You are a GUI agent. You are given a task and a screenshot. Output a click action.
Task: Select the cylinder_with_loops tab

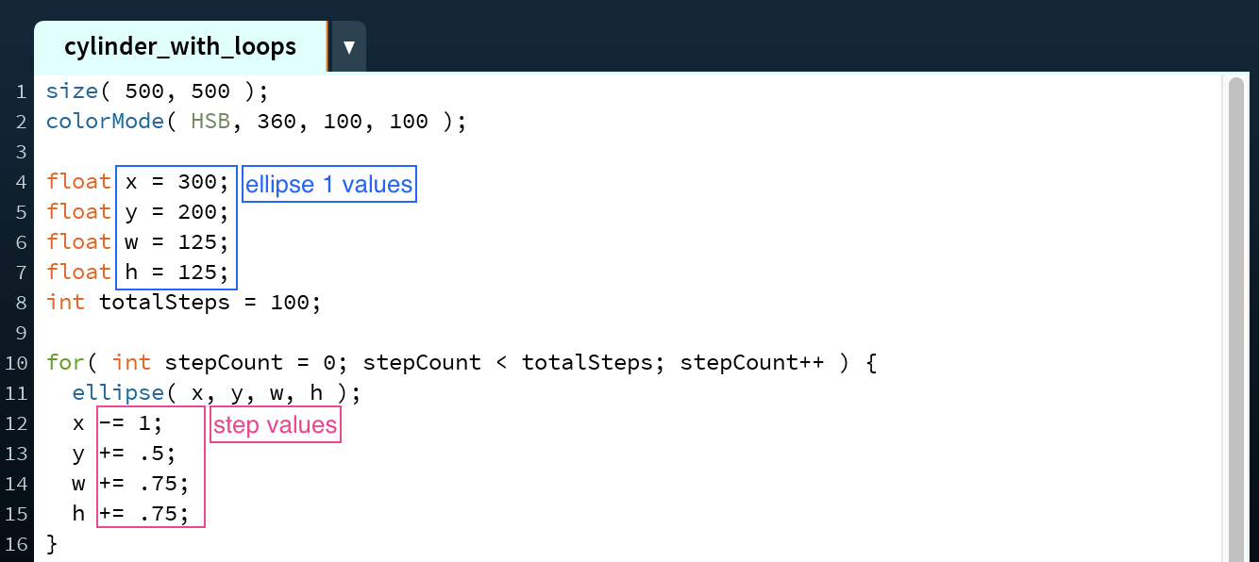click(x=180, y=47)
